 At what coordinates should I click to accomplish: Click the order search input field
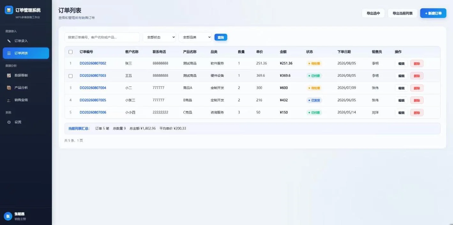[x=102, y=37]
